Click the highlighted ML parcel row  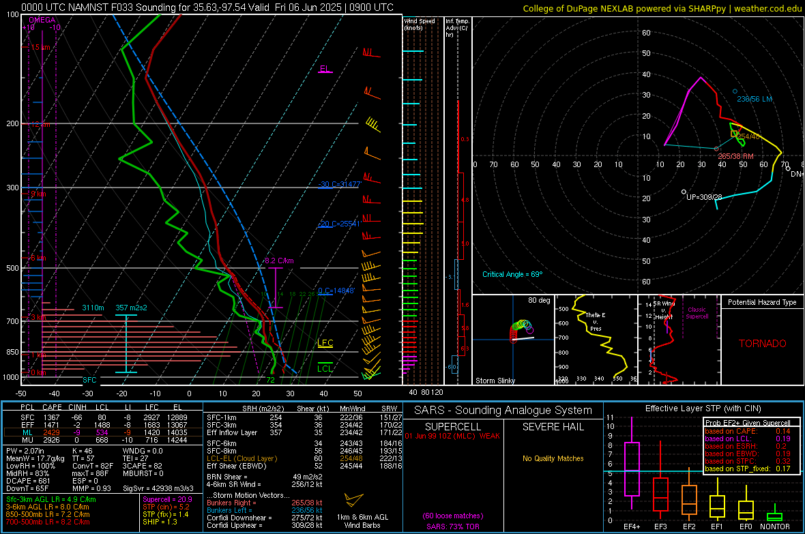(x=103, y=432)
